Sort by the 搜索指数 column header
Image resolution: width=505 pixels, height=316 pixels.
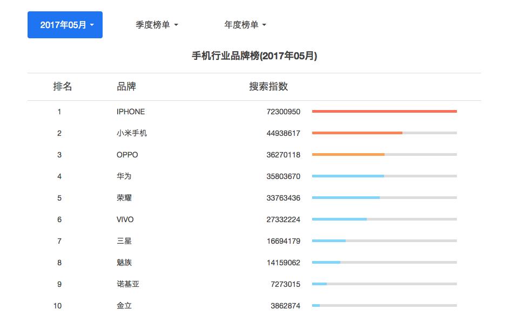point(268,86)
